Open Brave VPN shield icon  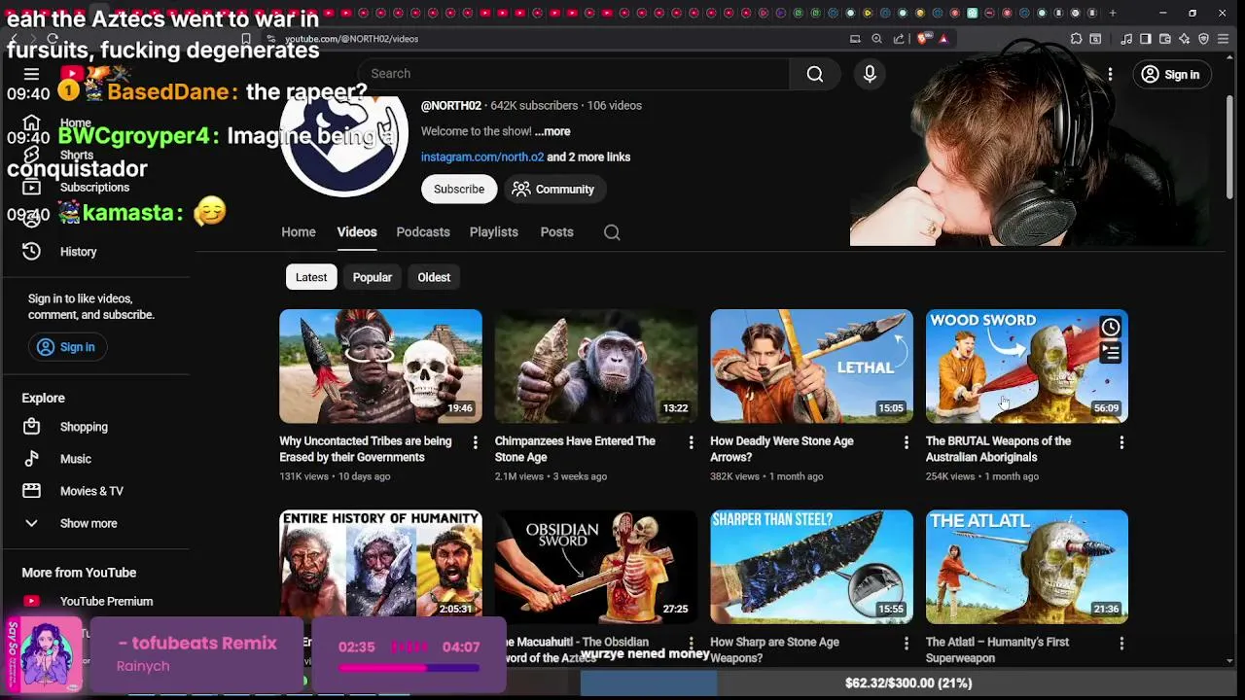(x=1204, y=39)
